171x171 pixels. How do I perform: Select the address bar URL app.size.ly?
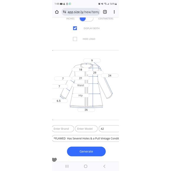click(83, 12)
